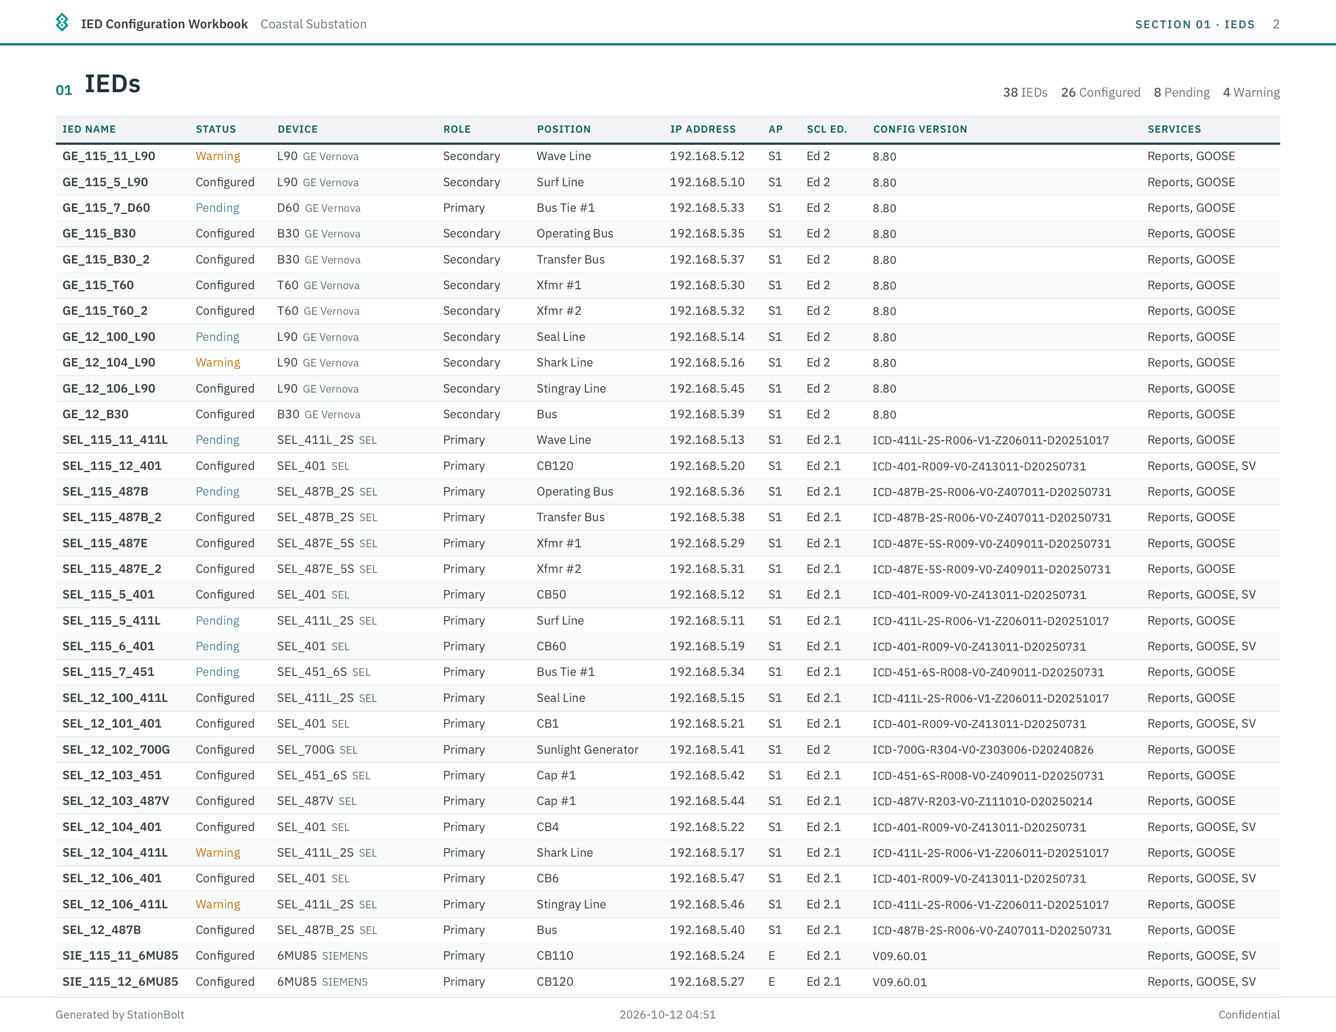Select the GE_115_11_L90 IED name
This screenshot has width=1336, height=1032.
click(109, 156)
